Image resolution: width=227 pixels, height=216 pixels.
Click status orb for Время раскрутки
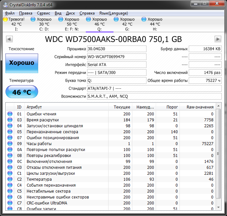[x=10, y=120]
